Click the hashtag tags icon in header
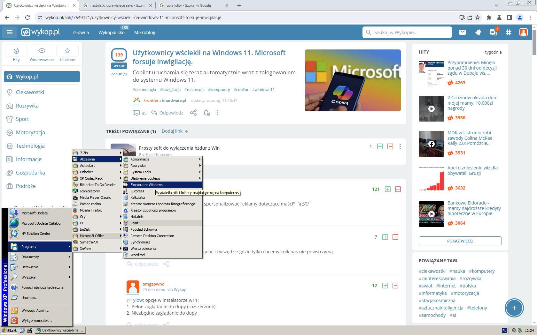The width and height of the screenshot is (537, 335). (x=508, y=32)
